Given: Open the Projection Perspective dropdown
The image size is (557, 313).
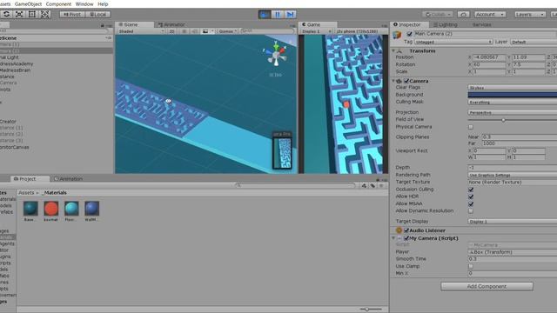Looking at the screenshot, I should 513,112.
